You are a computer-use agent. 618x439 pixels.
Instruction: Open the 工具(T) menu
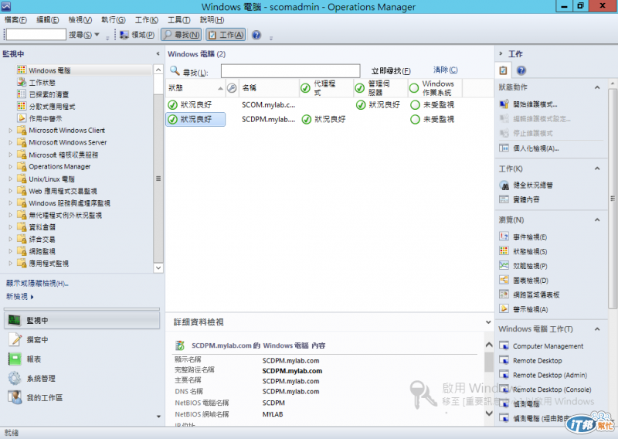(178, 20)
